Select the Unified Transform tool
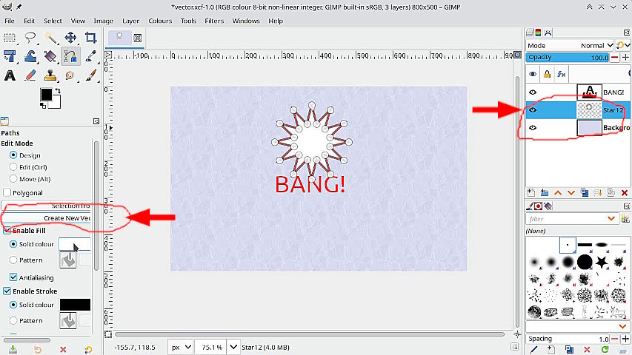 tap(10, 56)
